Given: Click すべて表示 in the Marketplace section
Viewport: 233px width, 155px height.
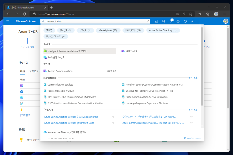Looking at the screenshot, I should point(193,78).
